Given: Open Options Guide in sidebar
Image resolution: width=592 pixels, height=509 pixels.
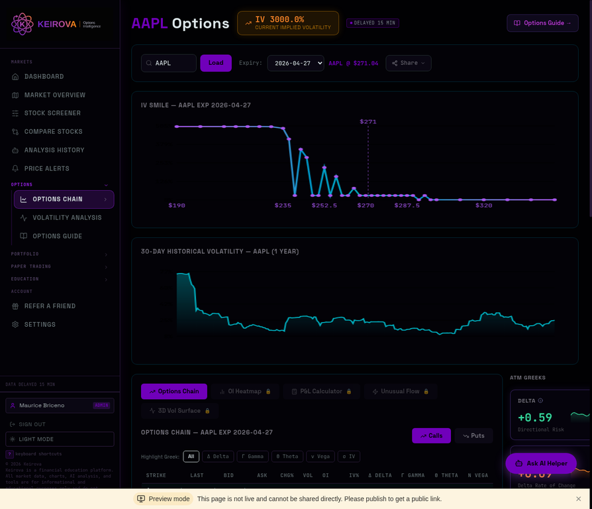Looking at the screenshot, I should (x=57, y=237).
